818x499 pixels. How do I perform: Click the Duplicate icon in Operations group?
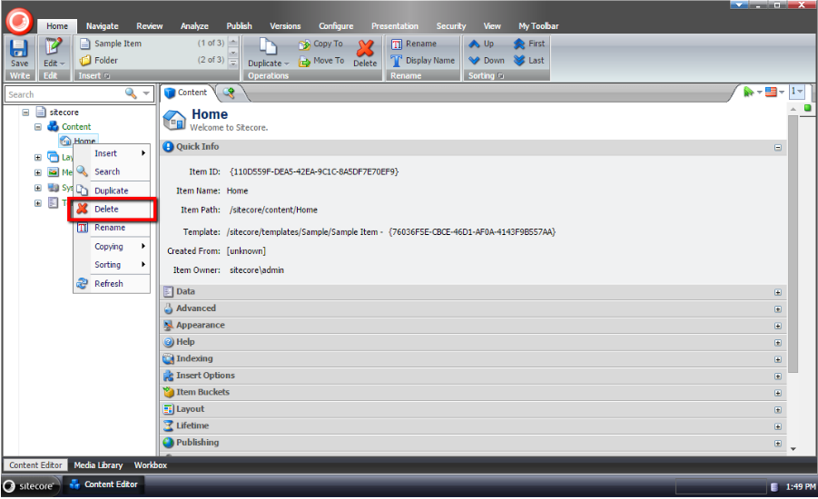point(268,46)
